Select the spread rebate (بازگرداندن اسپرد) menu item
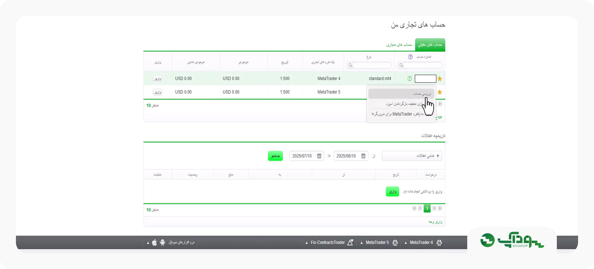Viewport: 594px width, 269px height. (401, 104)
